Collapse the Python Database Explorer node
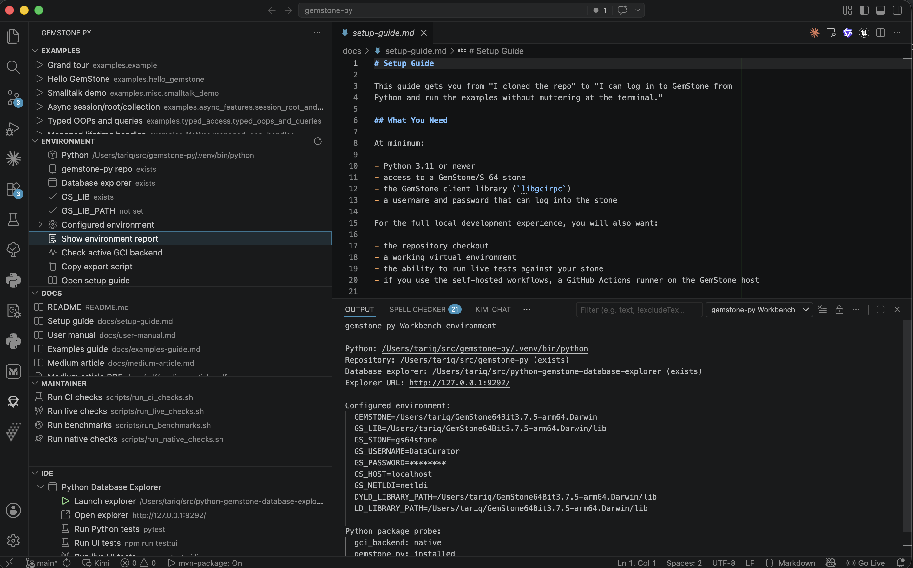 tap(40, 487)
